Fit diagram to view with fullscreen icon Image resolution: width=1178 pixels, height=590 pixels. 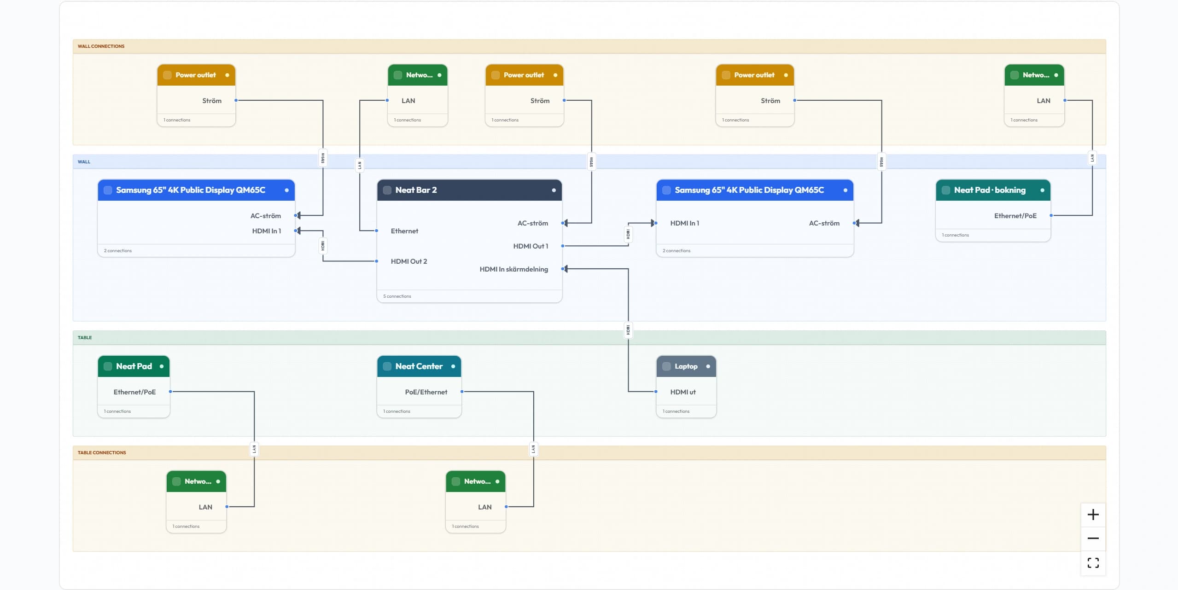pos(1093,562)
